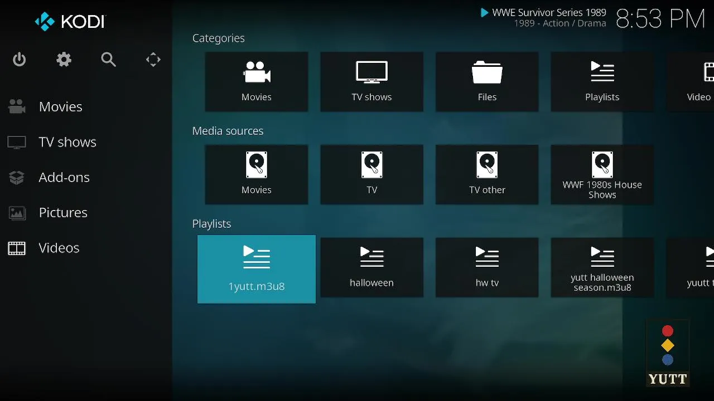714x401 pixels.
Task: Click the Media sources section heading
Action: [x=228, y=131]
